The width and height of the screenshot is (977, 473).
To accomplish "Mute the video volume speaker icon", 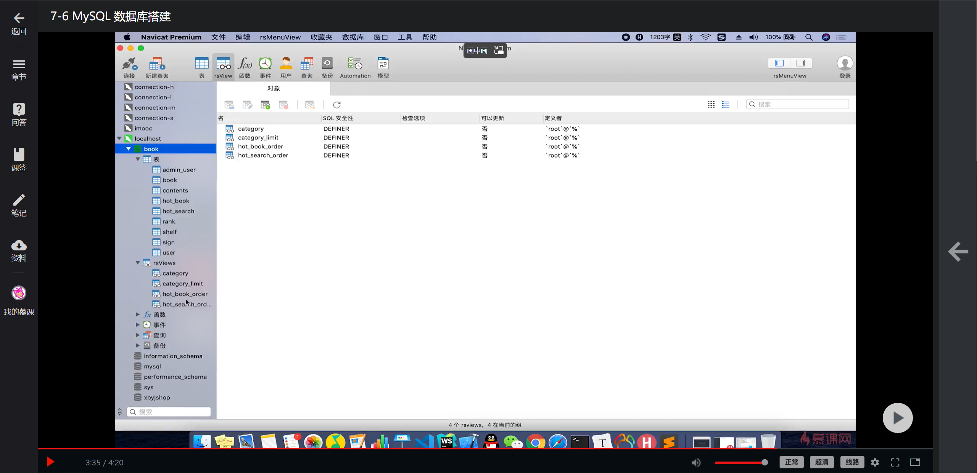I will (696, 463).
